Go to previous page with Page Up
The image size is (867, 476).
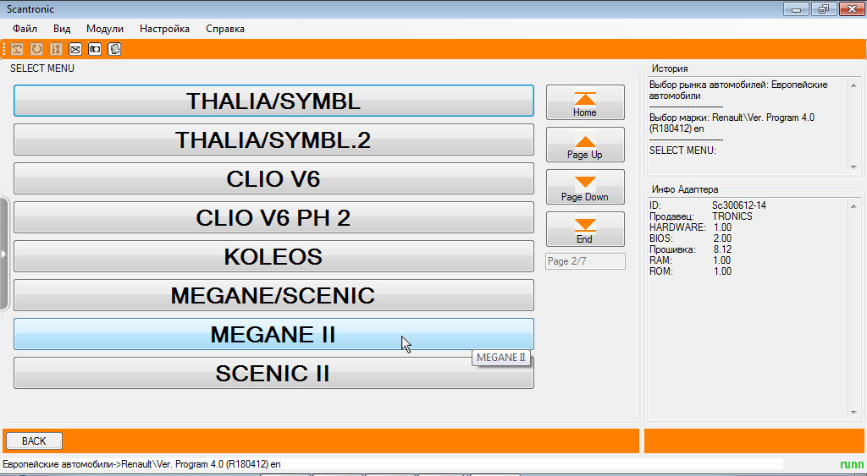tap(585, 145)
